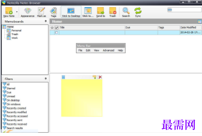Viewport: 202px width, 136px height.
Task: Pin the Filters panel
Action: point(46,79)
